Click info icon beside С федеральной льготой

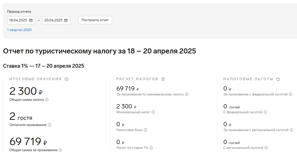(265, 112)
